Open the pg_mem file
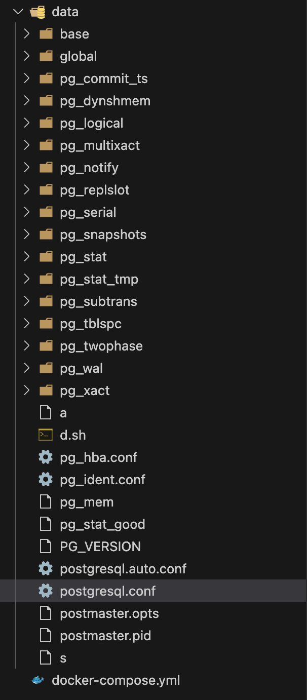 [87, 502]
